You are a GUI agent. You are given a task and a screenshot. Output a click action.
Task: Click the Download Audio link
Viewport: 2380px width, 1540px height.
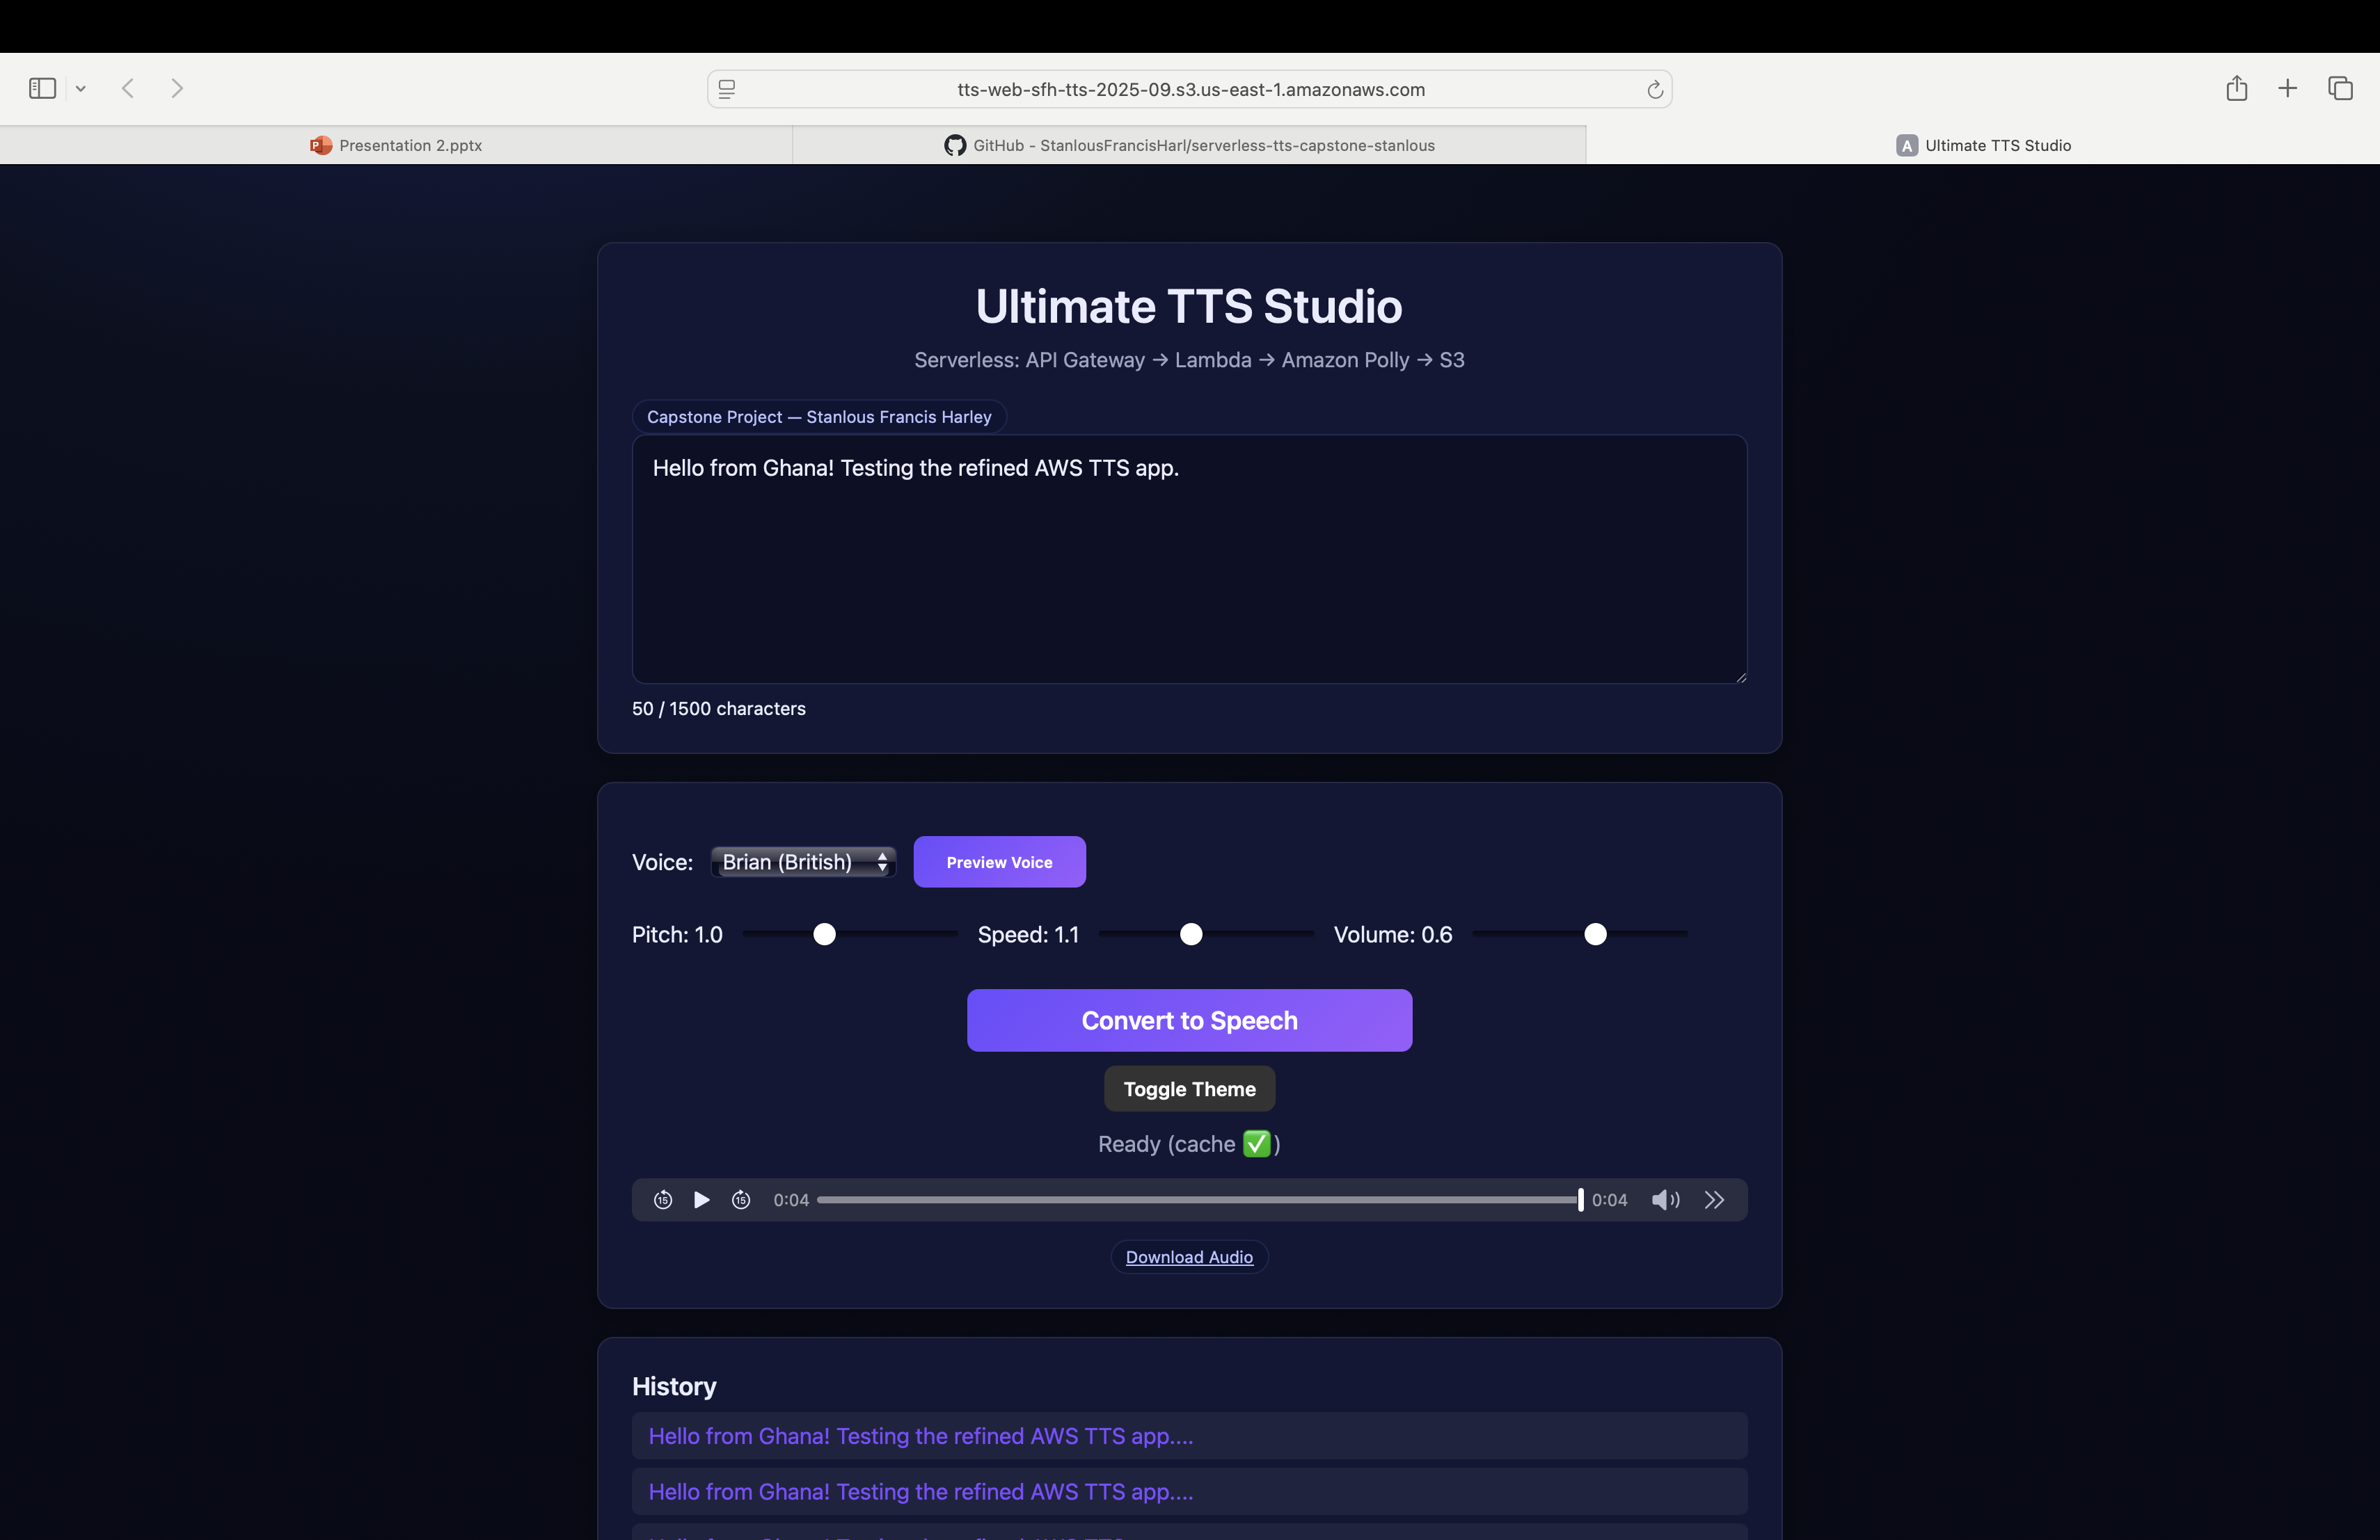point(1189,1257)
